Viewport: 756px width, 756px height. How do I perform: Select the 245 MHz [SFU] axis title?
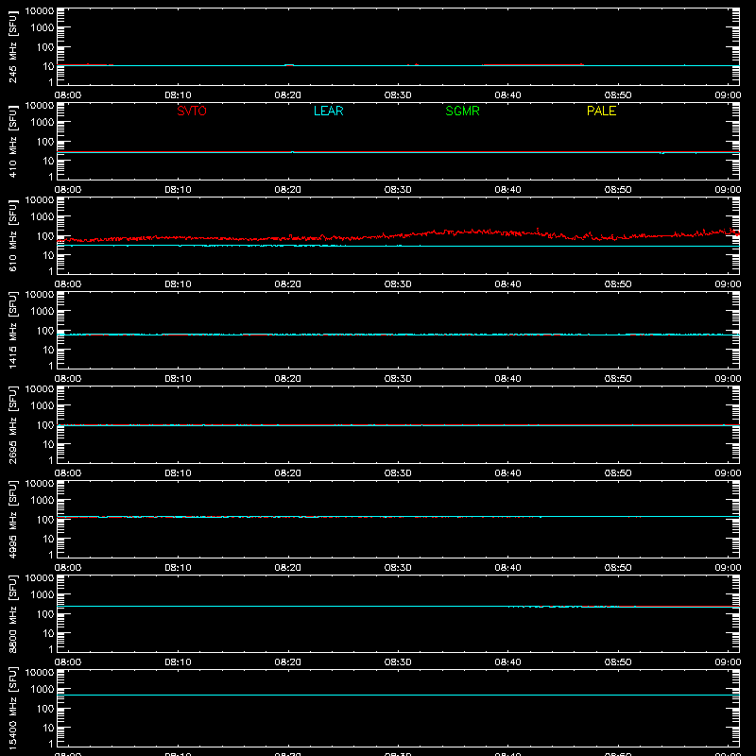coord(13,46)
